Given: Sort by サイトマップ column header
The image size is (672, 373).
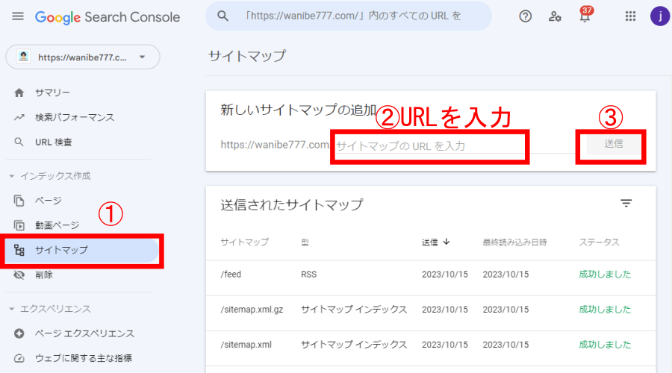Looking at the screenshot, I should pyautogui.click(x=245, y=242).
